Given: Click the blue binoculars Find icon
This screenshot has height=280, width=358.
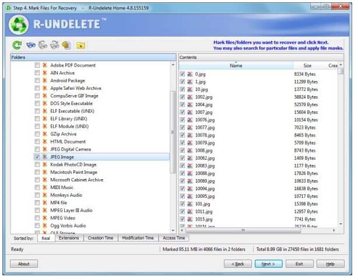Looking at the screenshot, I should tap(31, 45).
